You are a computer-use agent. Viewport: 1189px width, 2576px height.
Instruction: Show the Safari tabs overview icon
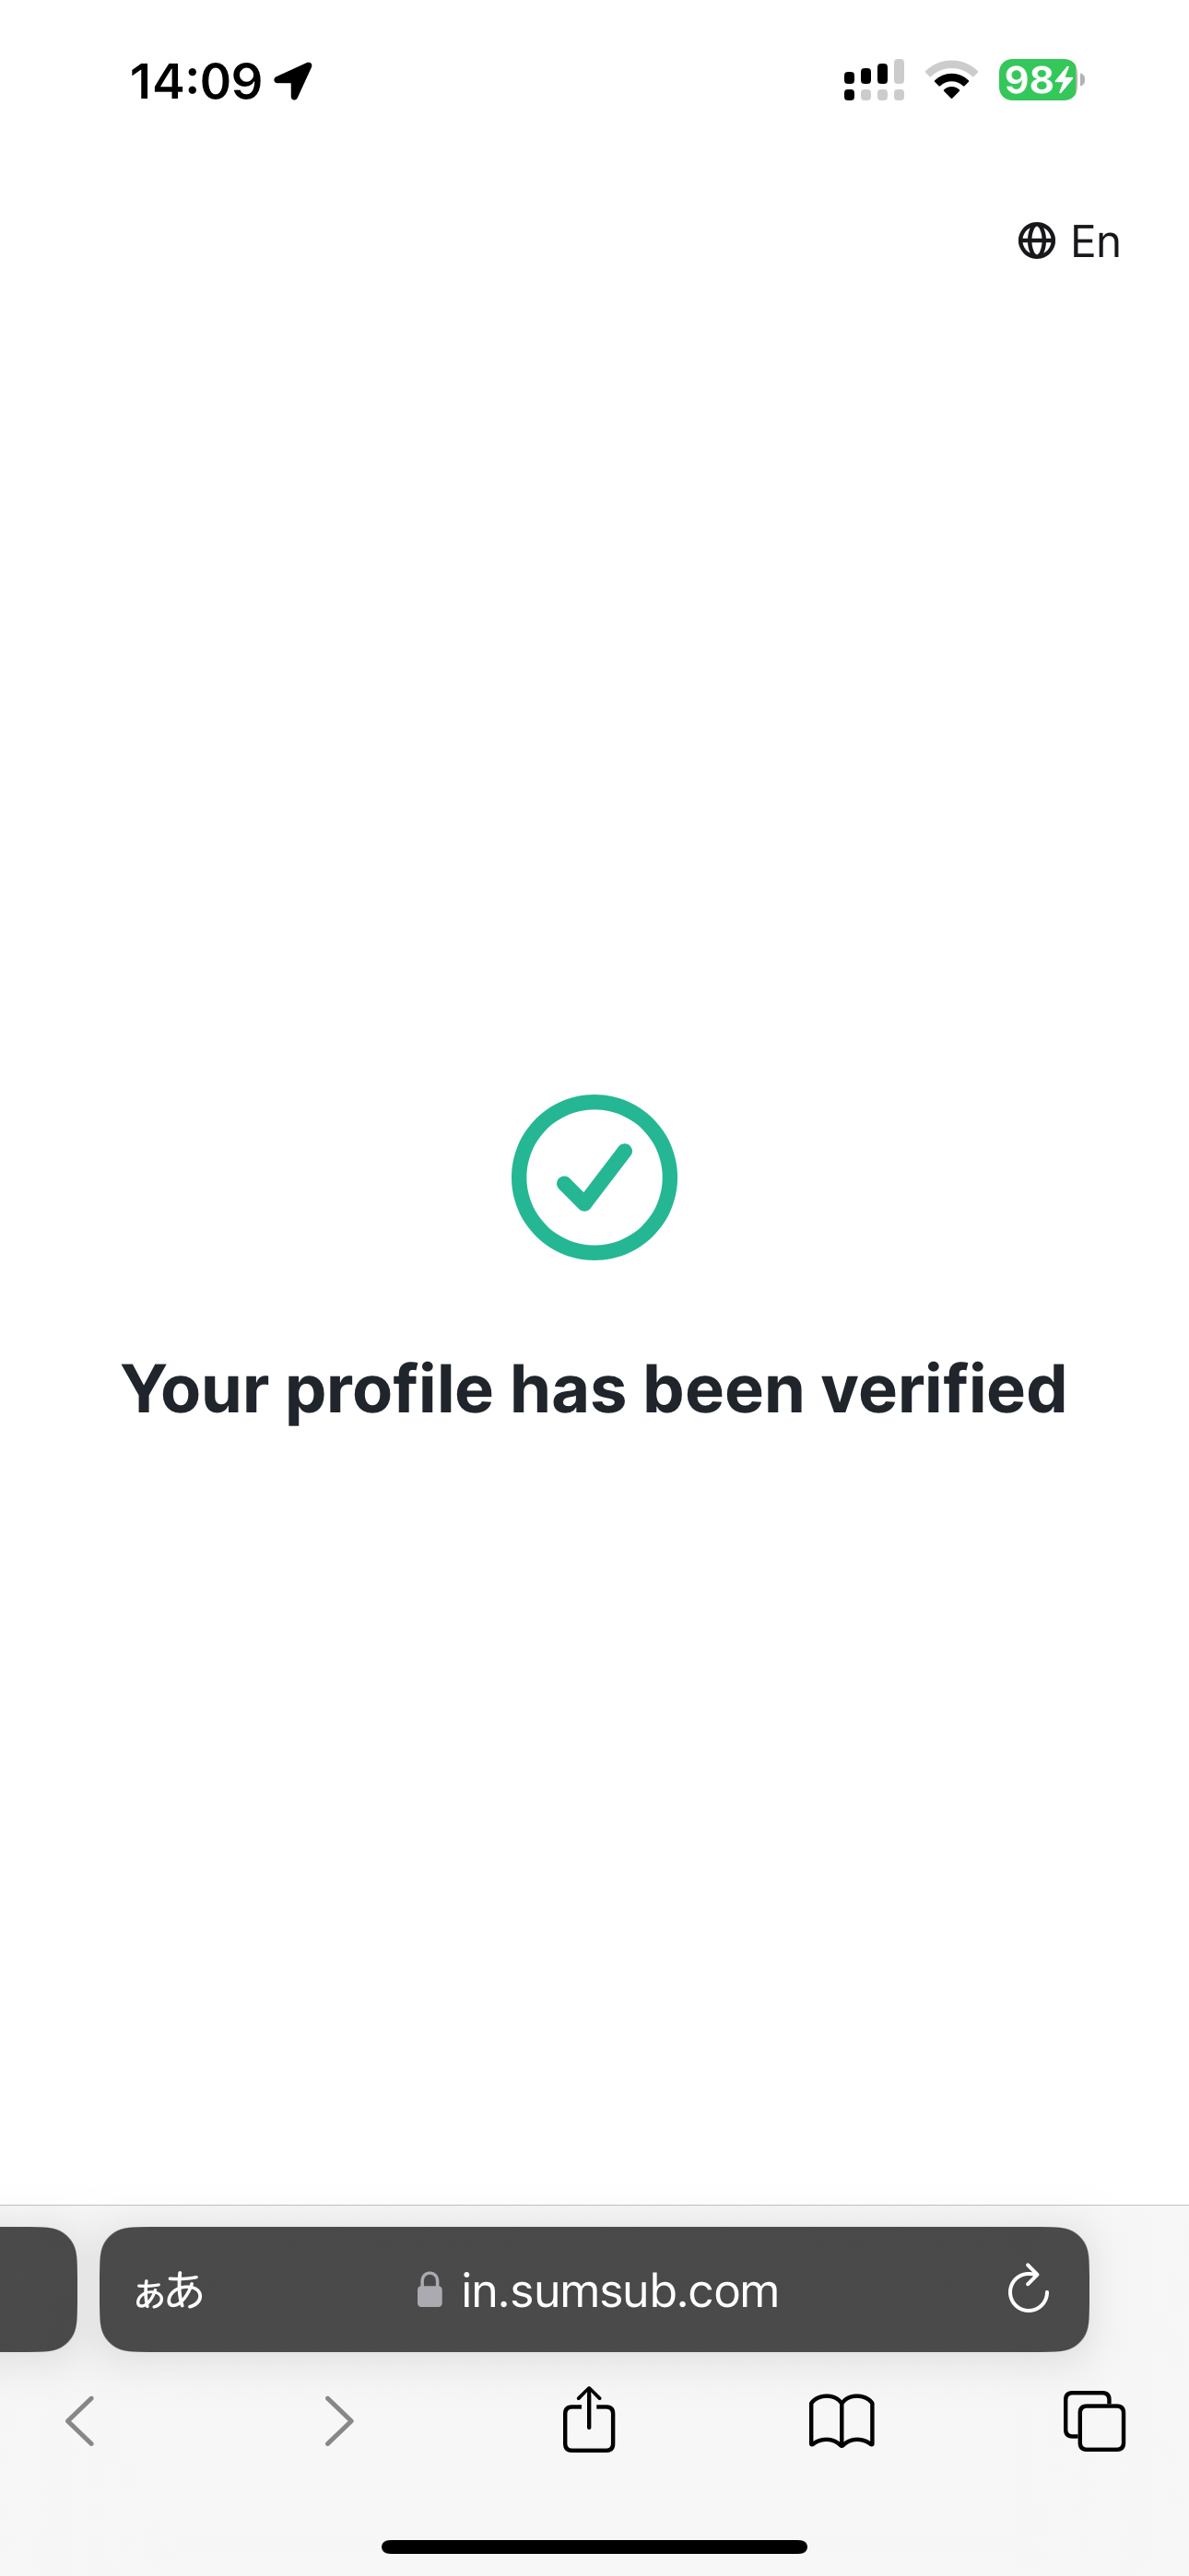click(1094, 2421)
